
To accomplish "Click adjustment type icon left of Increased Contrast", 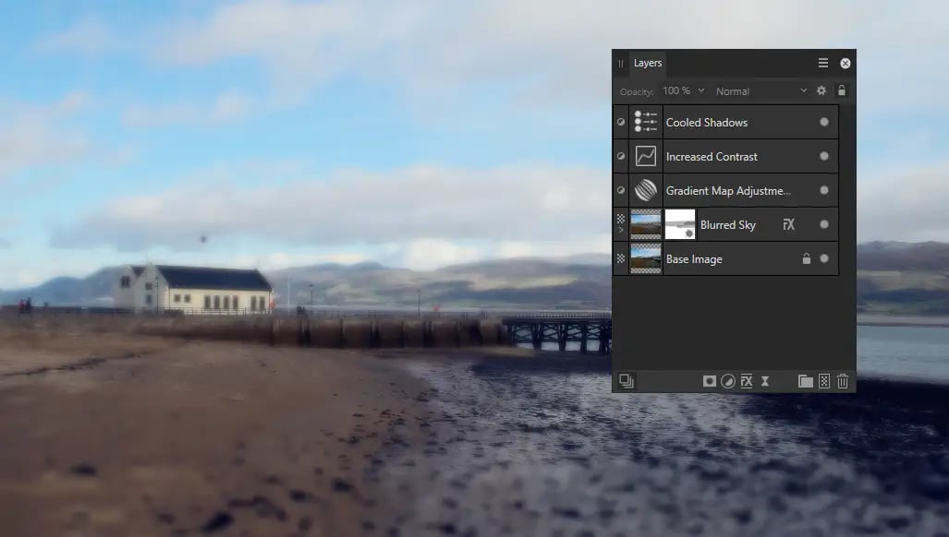I will 621,156.
